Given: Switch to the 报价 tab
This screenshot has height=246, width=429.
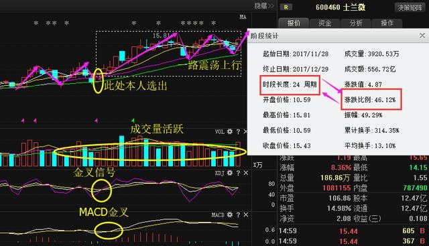Looking at the screenshot, I should coord(294,23).
